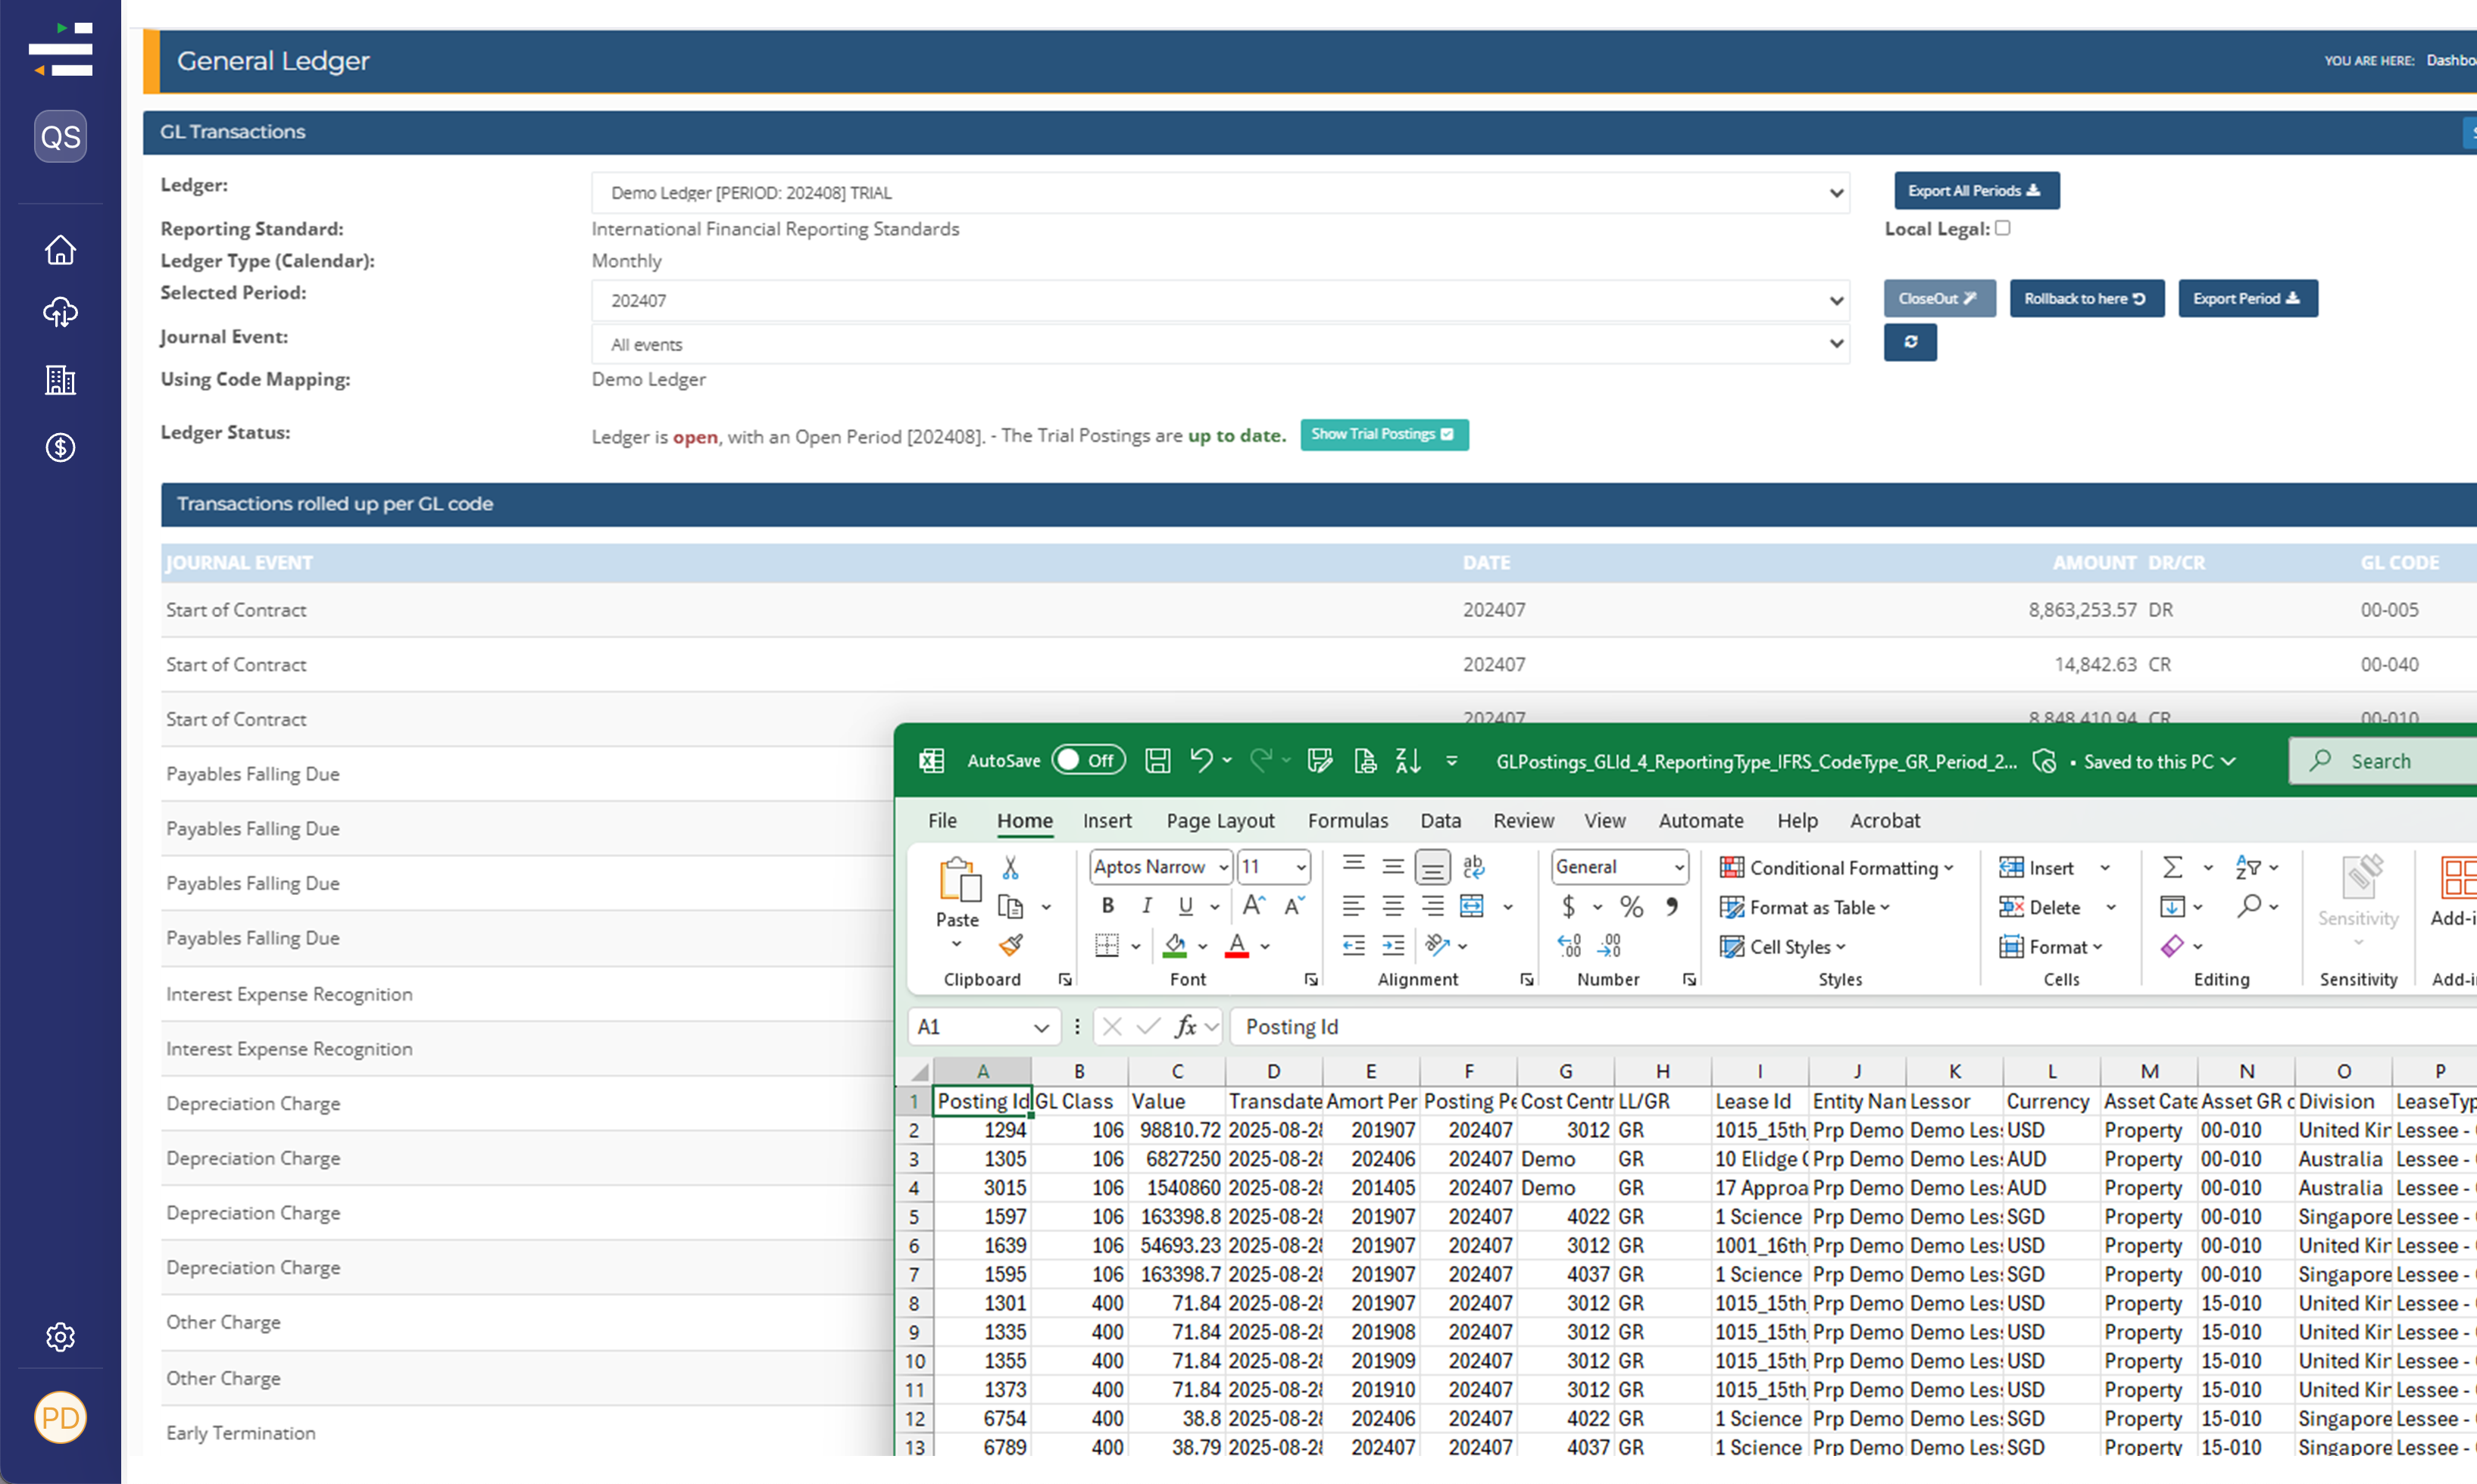Toggle AutoSave switch in Excel
Screen dimensions: 2477x1484
point(1088,761)
